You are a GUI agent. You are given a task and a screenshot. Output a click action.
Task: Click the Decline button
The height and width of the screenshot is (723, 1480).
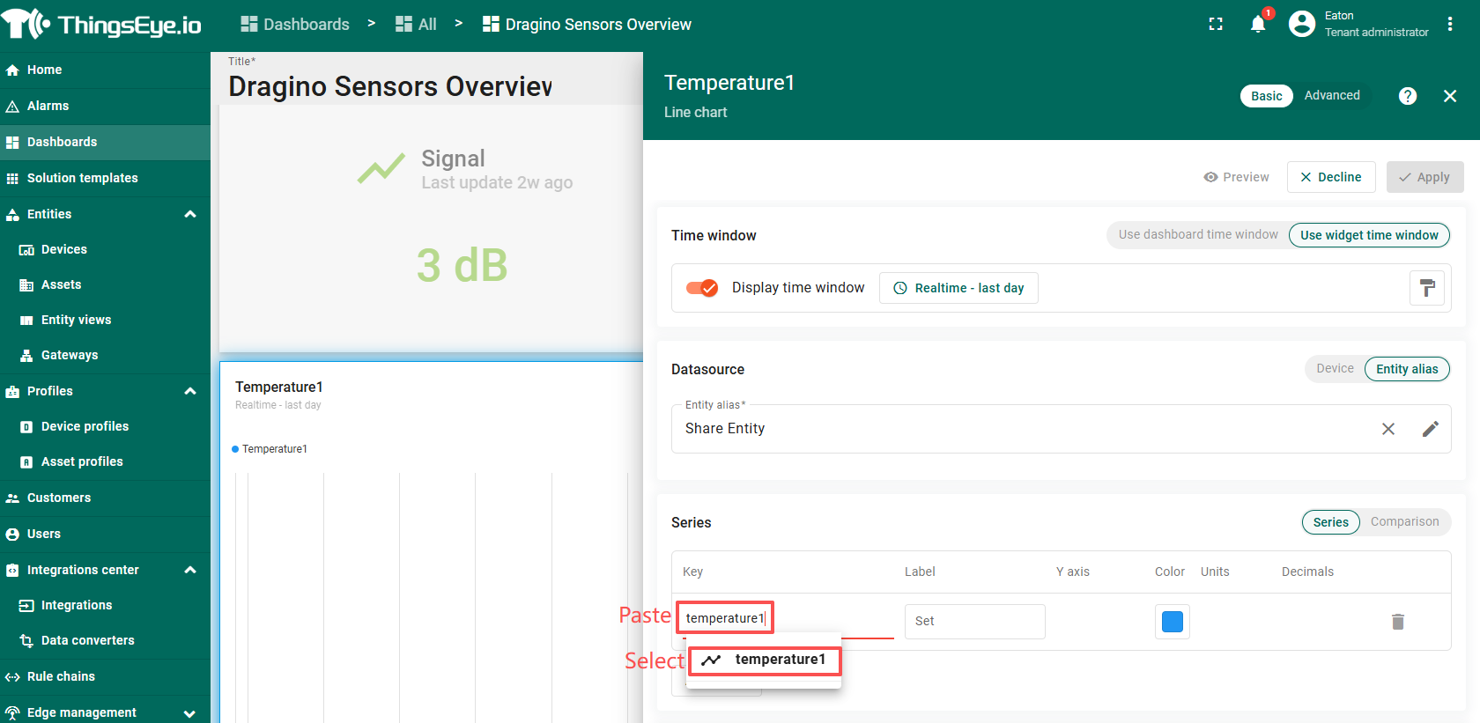[1330, 177]
